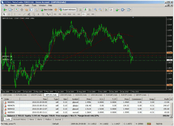The height and width of the screenshot is (126, 174).
Task: Open the Alerts tab
Action: tap(40, 119)
